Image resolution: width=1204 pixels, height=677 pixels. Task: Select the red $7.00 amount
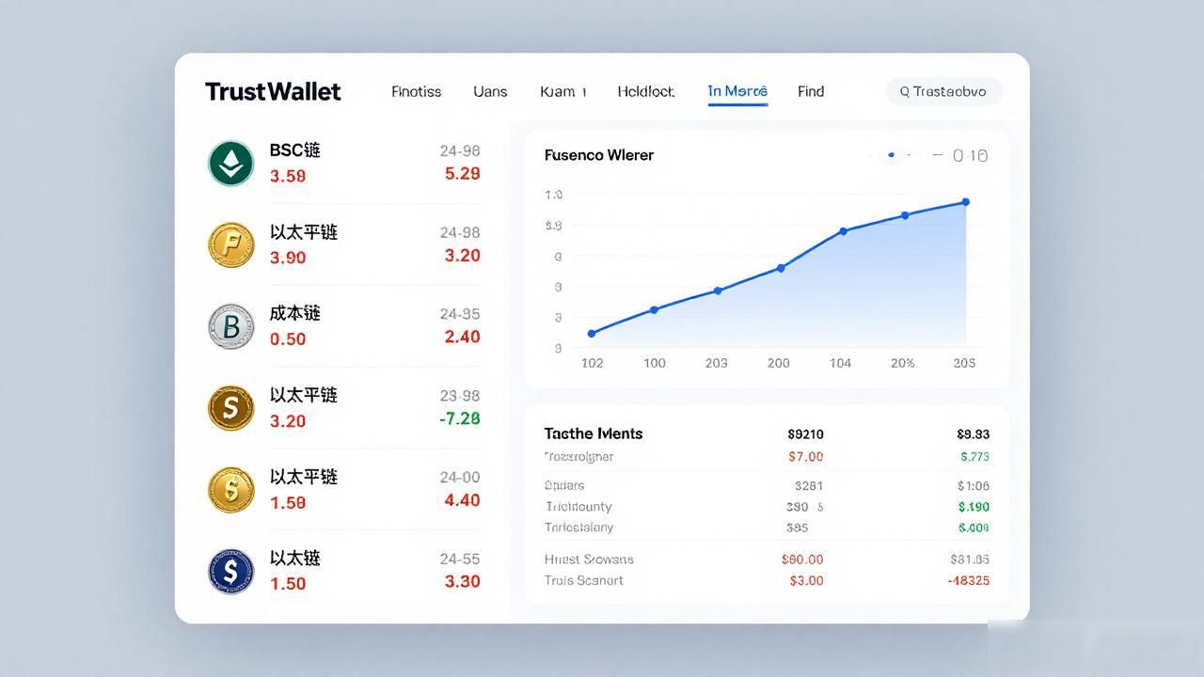pyautogui.click(x=806, y=457)
